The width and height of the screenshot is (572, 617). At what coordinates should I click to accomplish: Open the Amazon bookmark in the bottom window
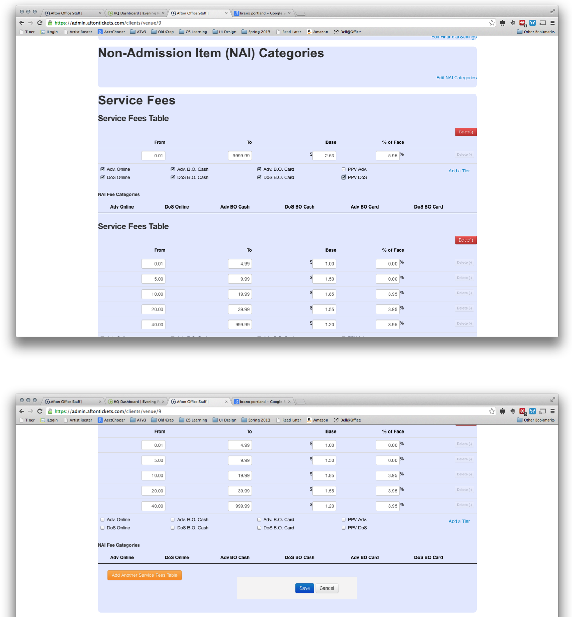[317, 420]
